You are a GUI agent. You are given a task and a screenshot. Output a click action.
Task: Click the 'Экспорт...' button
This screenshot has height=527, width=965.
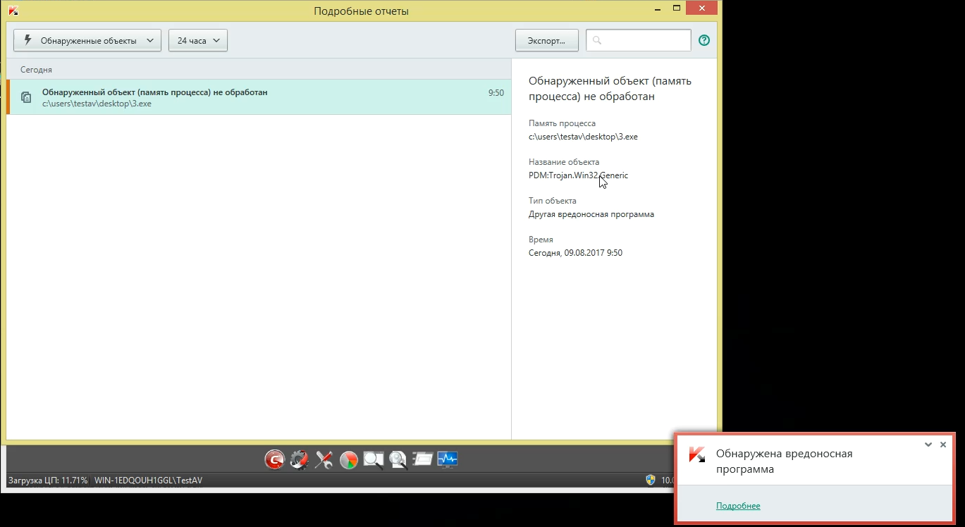click(547, 41)
